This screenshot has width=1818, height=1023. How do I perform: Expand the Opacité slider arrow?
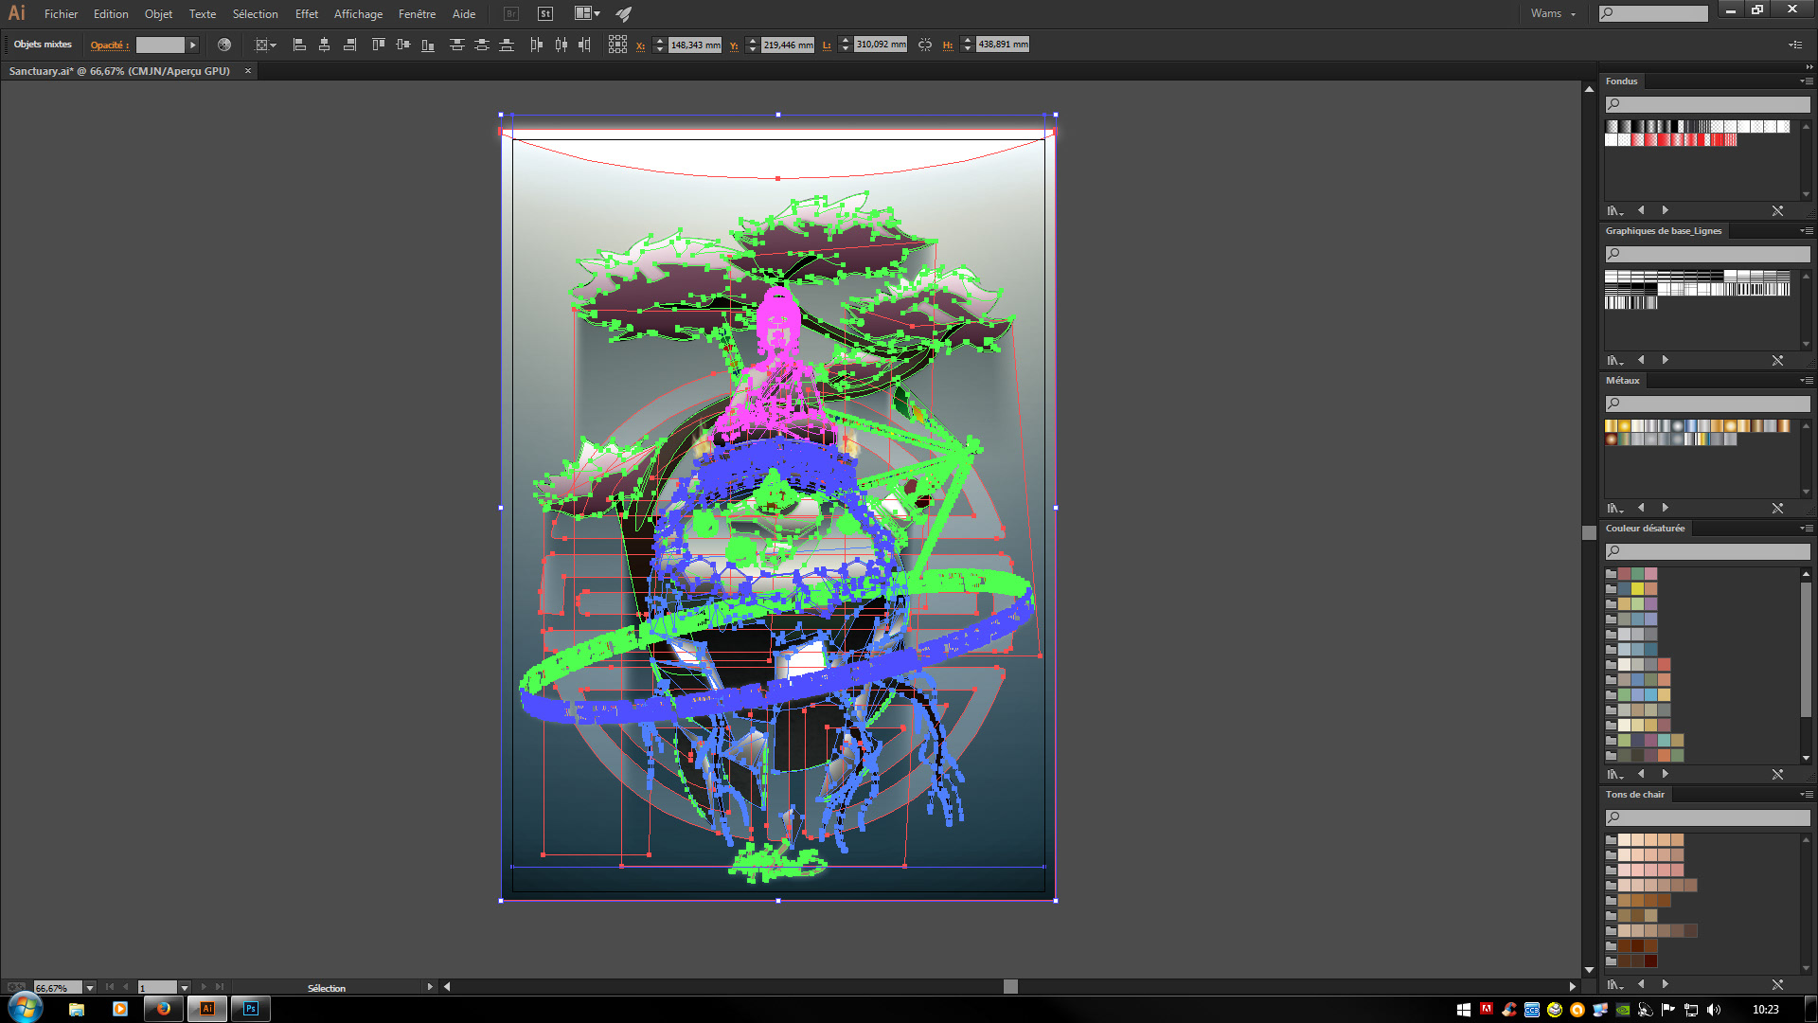click(x=192, y=45)
